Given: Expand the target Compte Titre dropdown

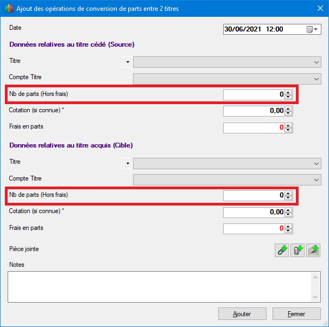Looking at the screenshot, I should coord(317,179).
